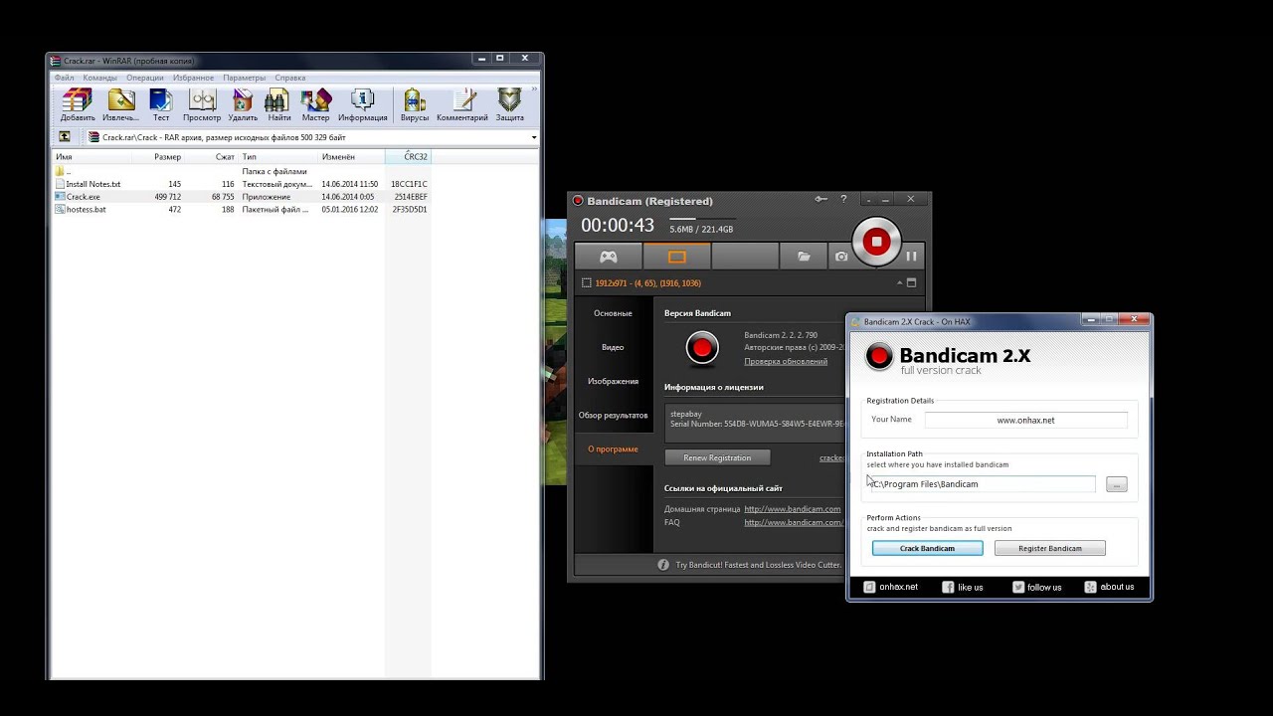Click the Your Name input field
Screen dimensions: 1273x716
[x=1026, y=420]
